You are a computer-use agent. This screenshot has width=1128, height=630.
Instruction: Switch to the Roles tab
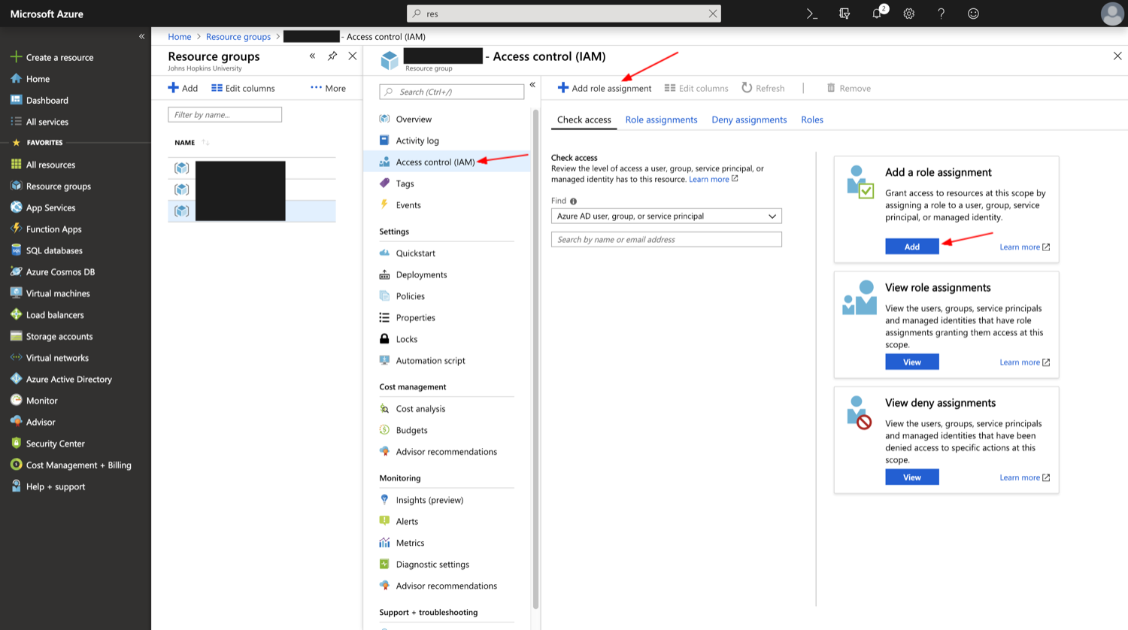coord(812,120)
